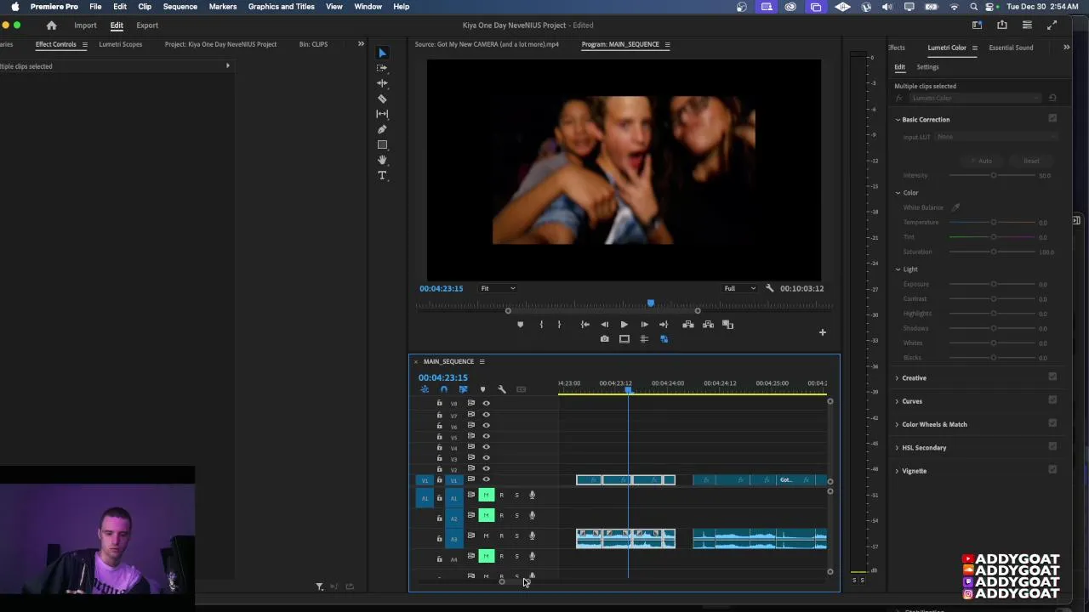Toggle V1 track output eye icon
1089x612 pixels.
pos(486,479)
